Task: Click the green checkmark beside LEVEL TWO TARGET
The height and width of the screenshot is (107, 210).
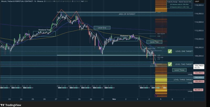Action: 170,64
